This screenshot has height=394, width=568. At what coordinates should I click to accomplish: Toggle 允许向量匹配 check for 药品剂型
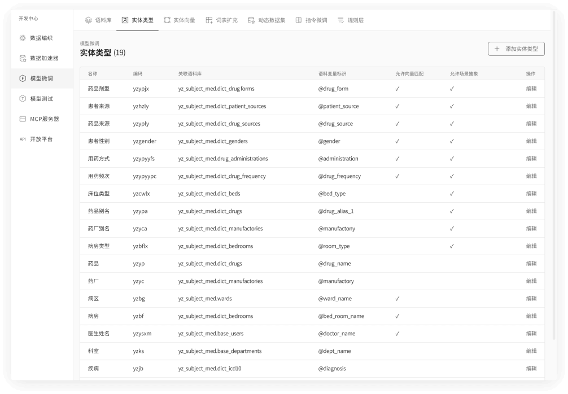pyautogui.click(x=397, y=89)
